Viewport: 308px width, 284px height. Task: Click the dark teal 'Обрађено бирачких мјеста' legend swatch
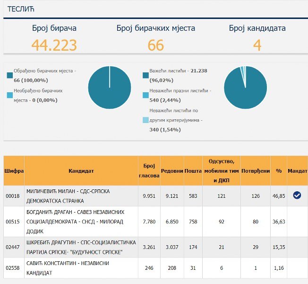point(10,75)
